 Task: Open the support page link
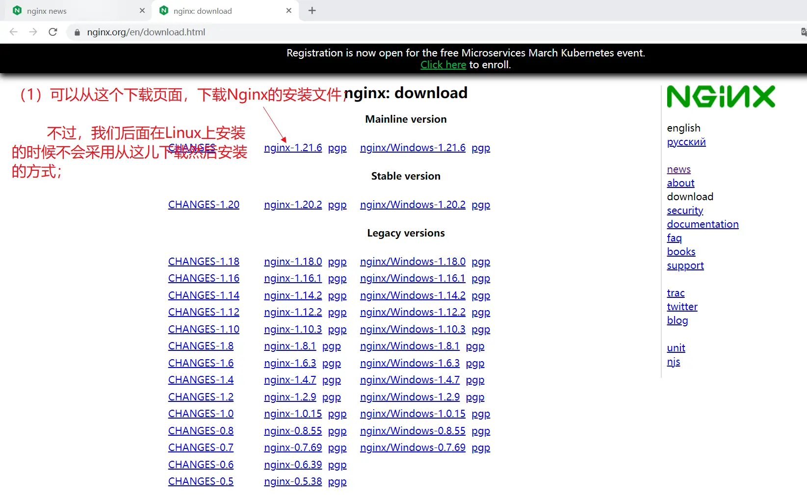[685, 265]
